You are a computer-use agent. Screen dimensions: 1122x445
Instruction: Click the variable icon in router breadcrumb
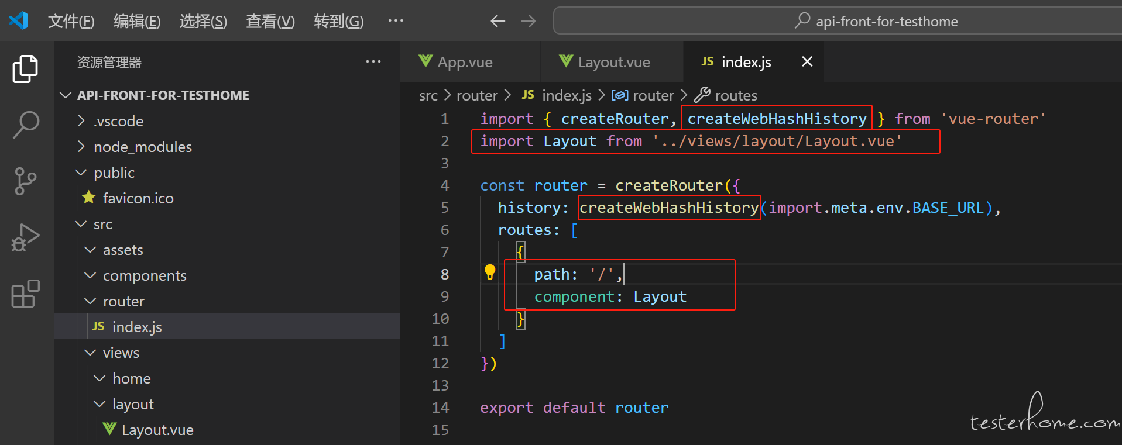[x=620, y=95]
